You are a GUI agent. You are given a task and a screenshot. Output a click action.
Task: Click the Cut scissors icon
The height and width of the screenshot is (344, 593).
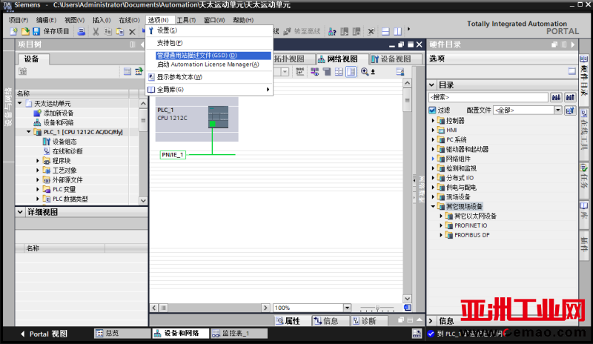96,31
